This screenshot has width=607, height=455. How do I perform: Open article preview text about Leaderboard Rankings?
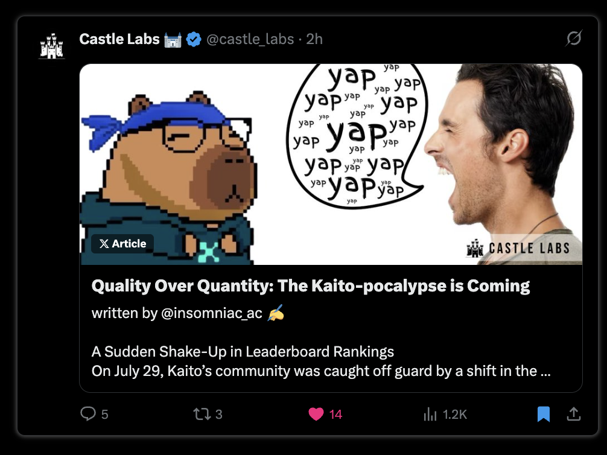(321, 361)
